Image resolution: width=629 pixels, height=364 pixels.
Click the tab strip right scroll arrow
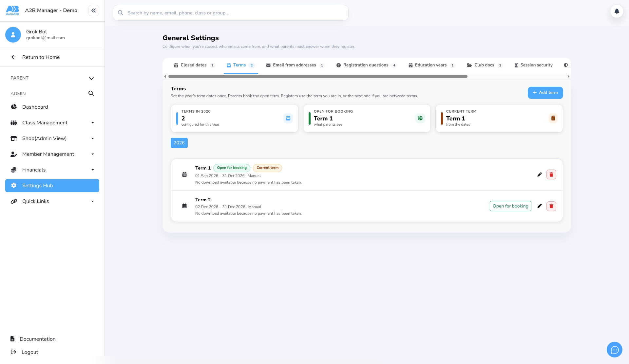click(x=568, y=76)
